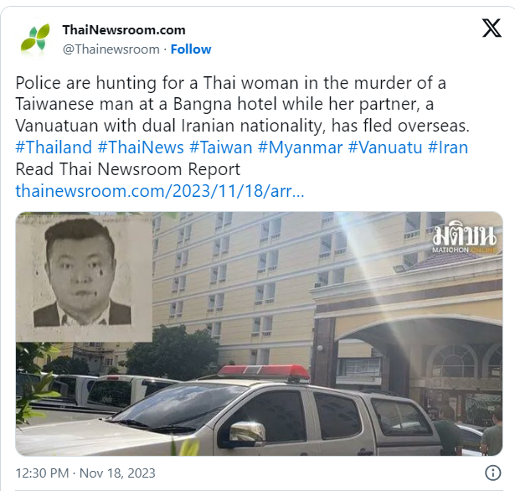The image size is (515, 491).
Task: Open the thainewsroom.com article link
Action: click(x=160, y=191)
